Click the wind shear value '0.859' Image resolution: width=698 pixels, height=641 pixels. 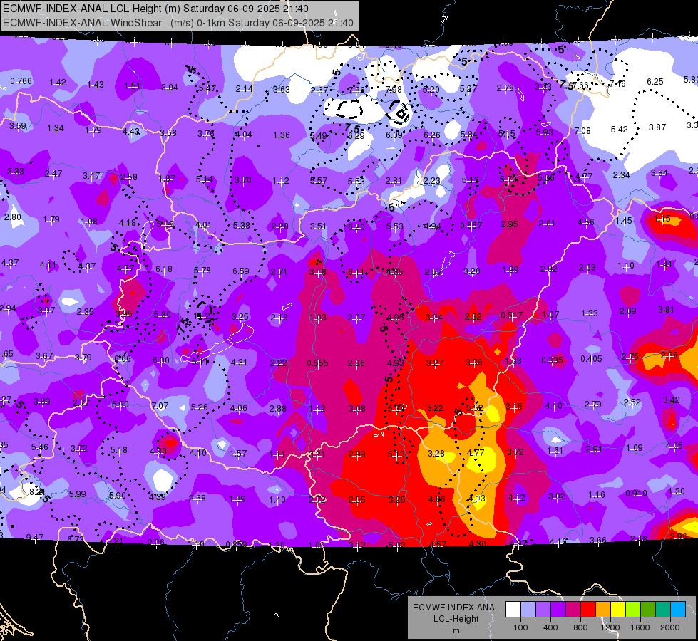(x=236, y=544)
